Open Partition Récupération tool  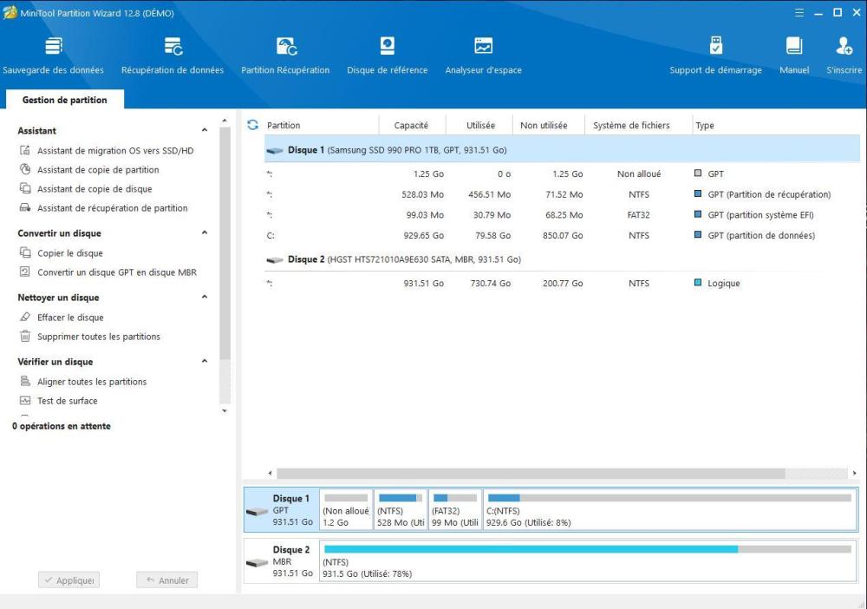click(x=285, y=47)
